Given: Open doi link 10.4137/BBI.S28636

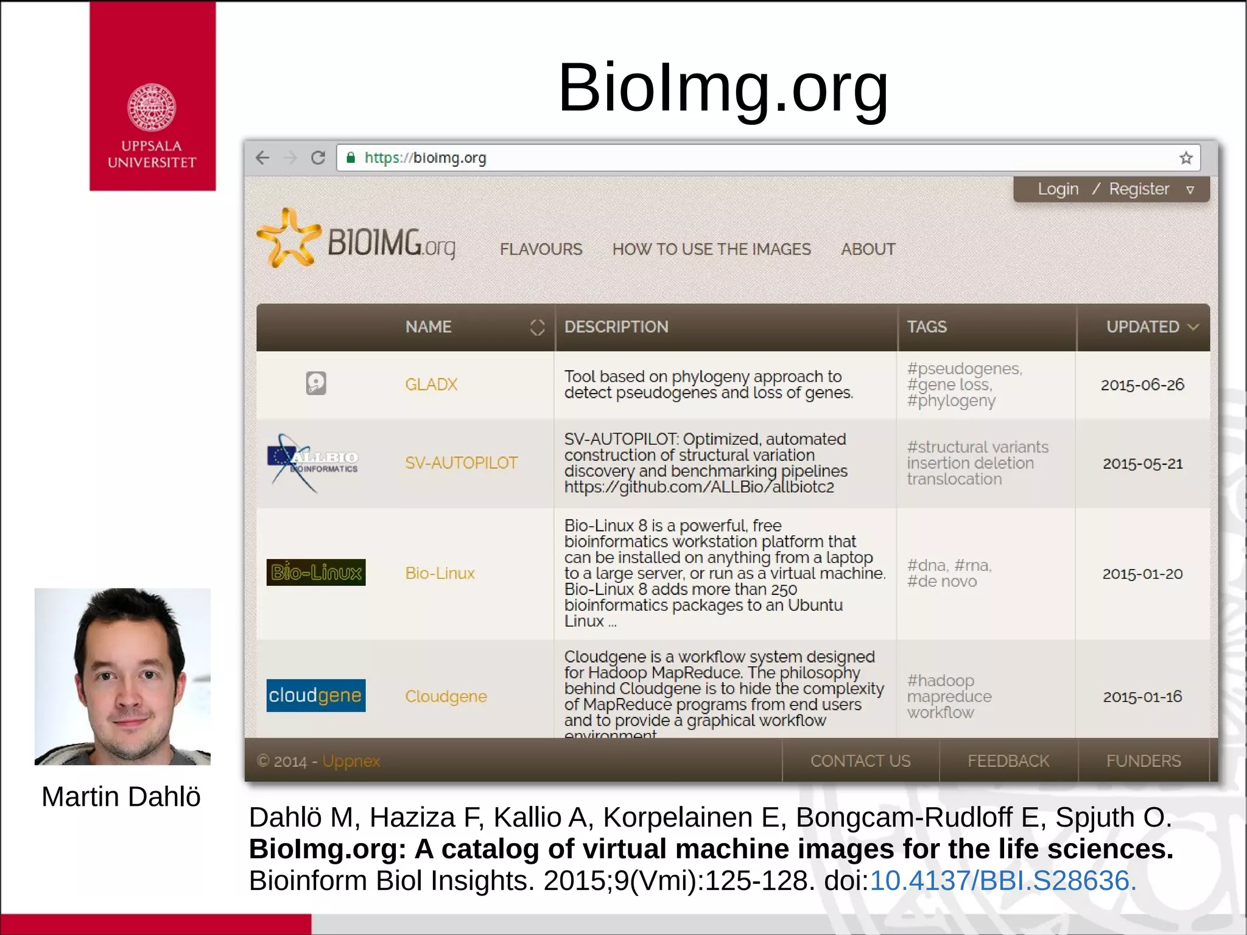Looking at the screenshot, I should click(1003, 881).
